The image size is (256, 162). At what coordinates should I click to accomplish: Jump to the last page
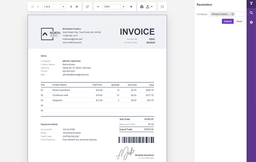point(77,7)
